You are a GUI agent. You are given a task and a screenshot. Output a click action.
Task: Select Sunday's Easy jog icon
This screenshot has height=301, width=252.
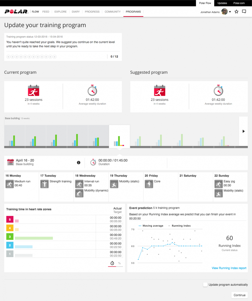[x=218, y=184]
